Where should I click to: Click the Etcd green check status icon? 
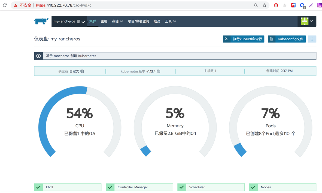[x=38, y=187]
